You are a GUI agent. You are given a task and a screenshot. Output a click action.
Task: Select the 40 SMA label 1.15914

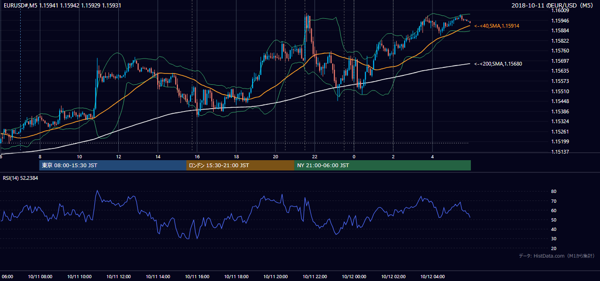[x=497, y=26]
